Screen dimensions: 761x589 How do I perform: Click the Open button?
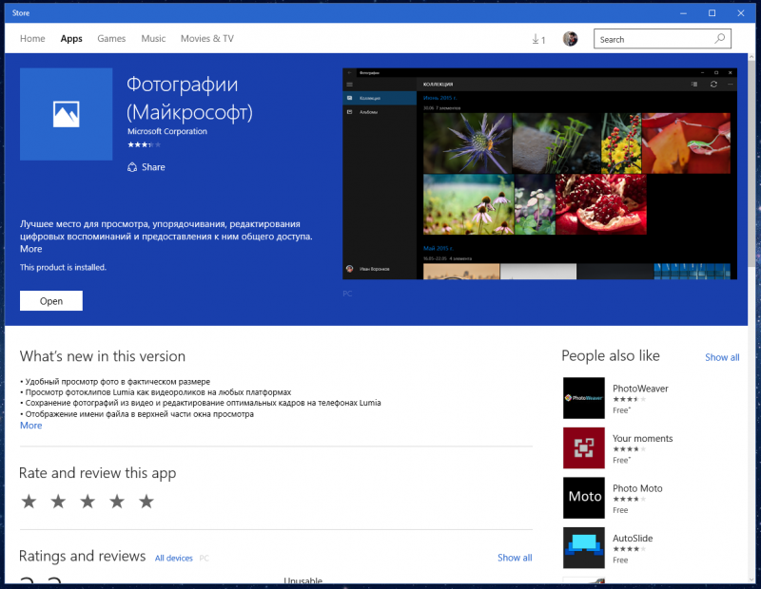tap(51, 301)
